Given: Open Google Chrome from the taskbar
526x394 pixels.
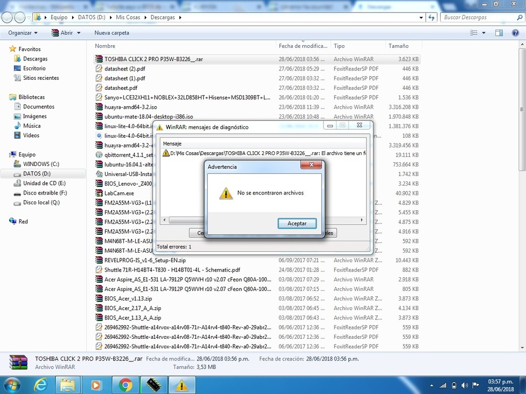Looking at the screenshot, I should click(x=125, y=385).
